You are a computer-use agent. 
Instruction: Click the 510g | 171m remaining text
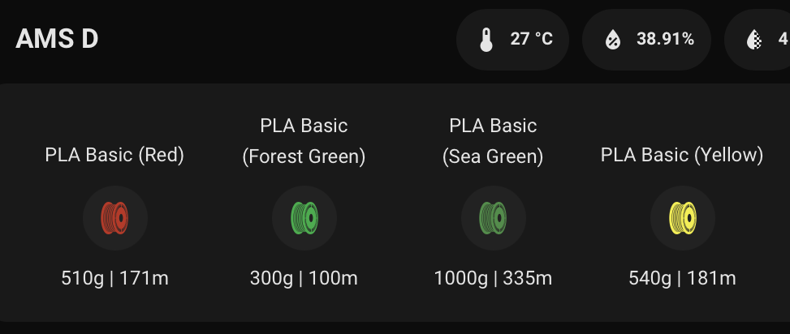click(114, 278)
